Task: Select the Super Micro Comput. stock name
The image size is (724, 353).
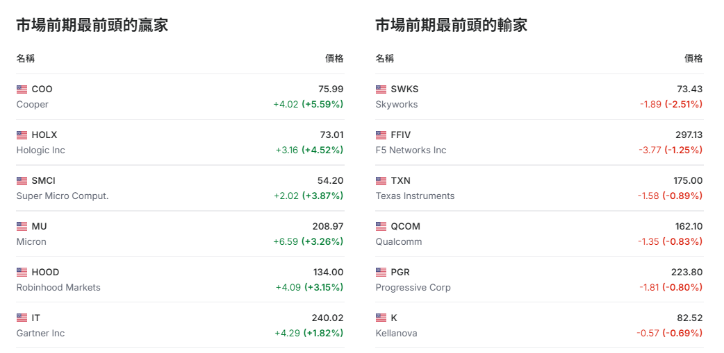Action: (x=63, y=196)
